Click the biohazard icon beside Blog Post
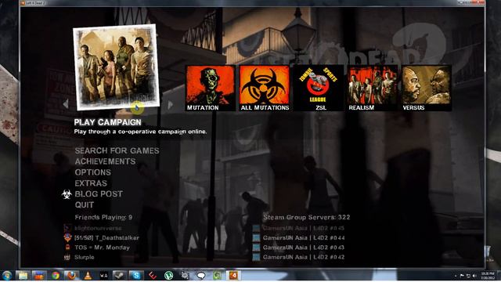Screen dimensions: 501x282 pos(67,194)
